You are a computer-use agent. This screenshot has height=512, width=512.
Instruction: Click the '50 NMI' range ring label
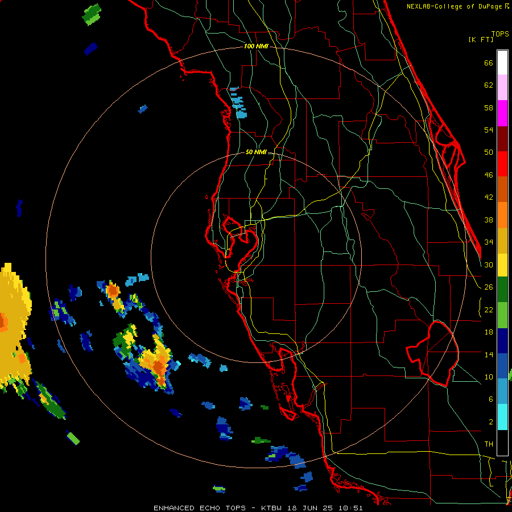[256, 152]
